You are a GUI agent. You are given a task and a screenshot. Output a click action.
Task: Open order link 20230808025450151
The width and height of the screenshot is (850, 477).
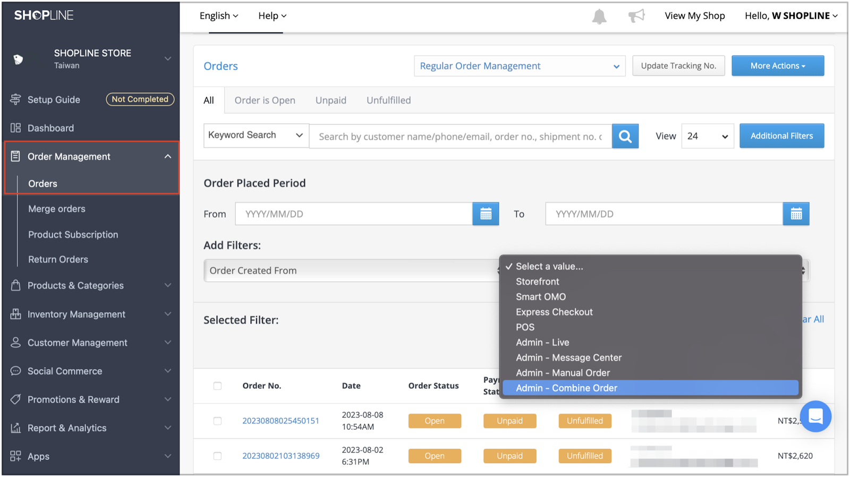(x=280, y=421)
